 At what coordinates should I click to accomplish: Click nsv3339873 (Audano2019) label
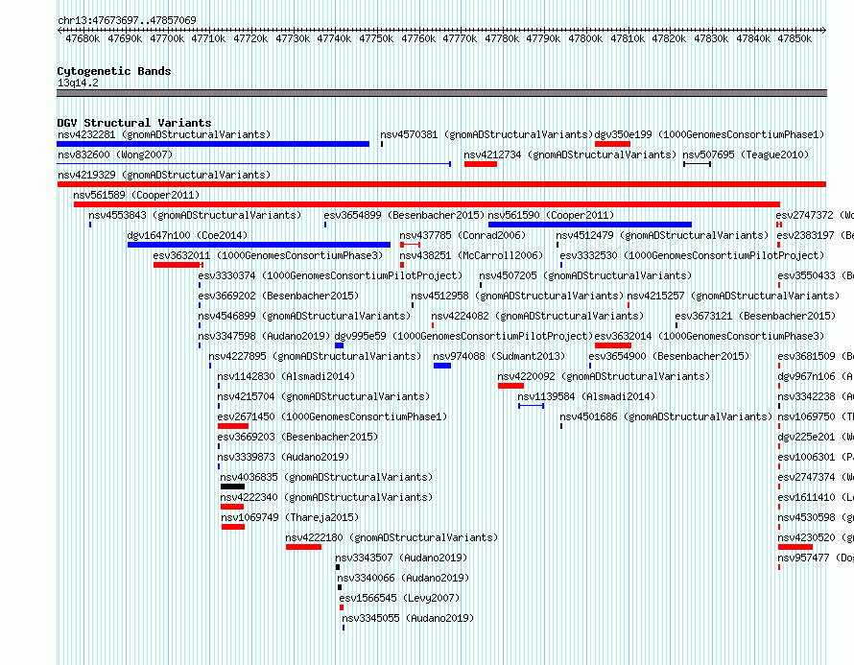(283, 457)
